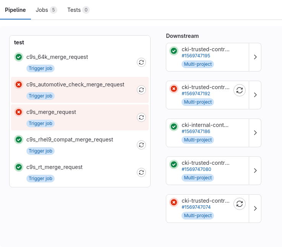The image size is (282, 247).
Task: Retry the c9s_automotive_check_merge_request job
Action: tap(141, 90)
